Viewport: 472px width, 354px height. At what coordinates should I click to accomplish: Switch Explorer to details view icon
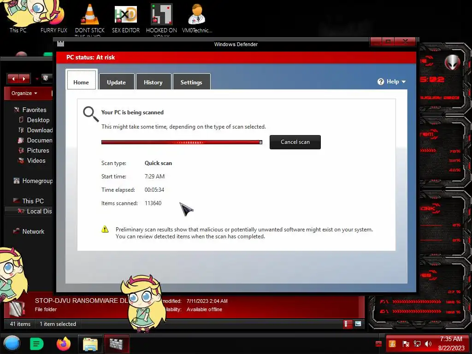pyautogui.click(x=348, y=324)
